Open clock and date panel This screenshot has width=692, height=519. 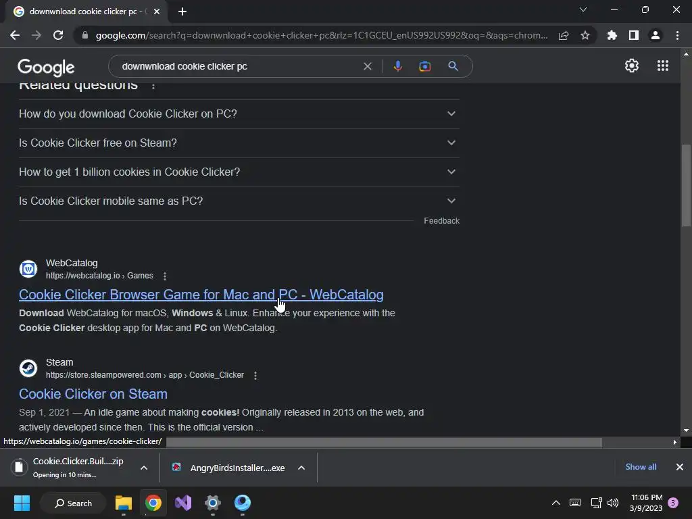click(x=646, y=503)
